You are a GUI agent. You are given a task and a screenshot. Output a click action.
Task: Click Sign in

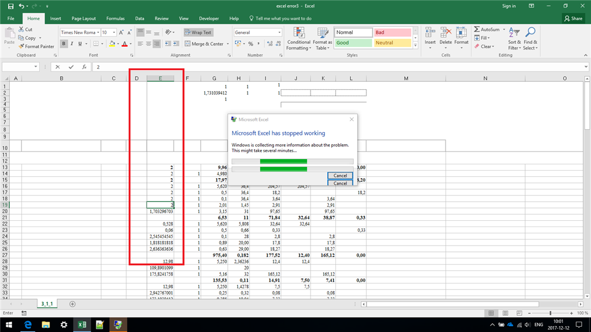(509, 6)
